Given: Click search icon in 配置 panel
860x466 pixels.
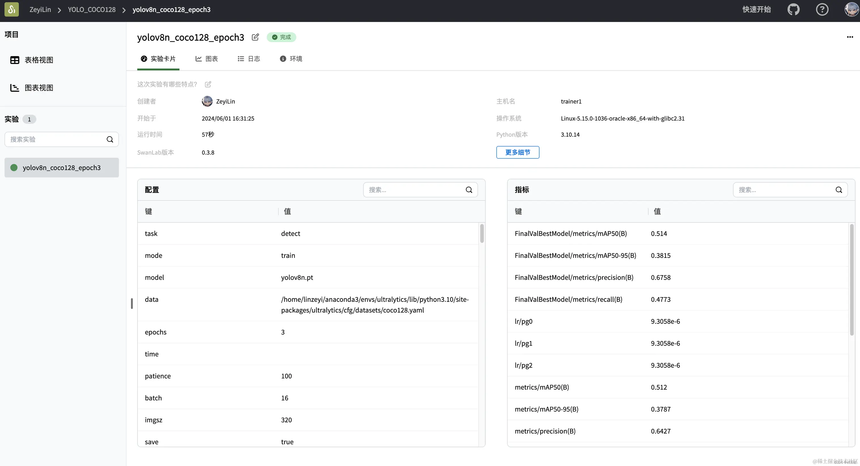Looking at the screenshot, I should 469,190.
